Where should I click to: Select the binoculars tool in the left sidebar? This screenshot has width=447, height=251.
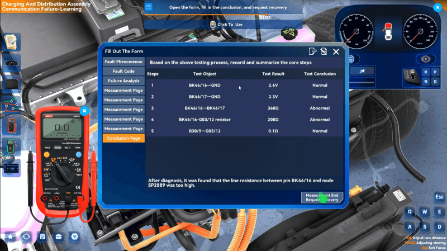[x=11, y=63]
